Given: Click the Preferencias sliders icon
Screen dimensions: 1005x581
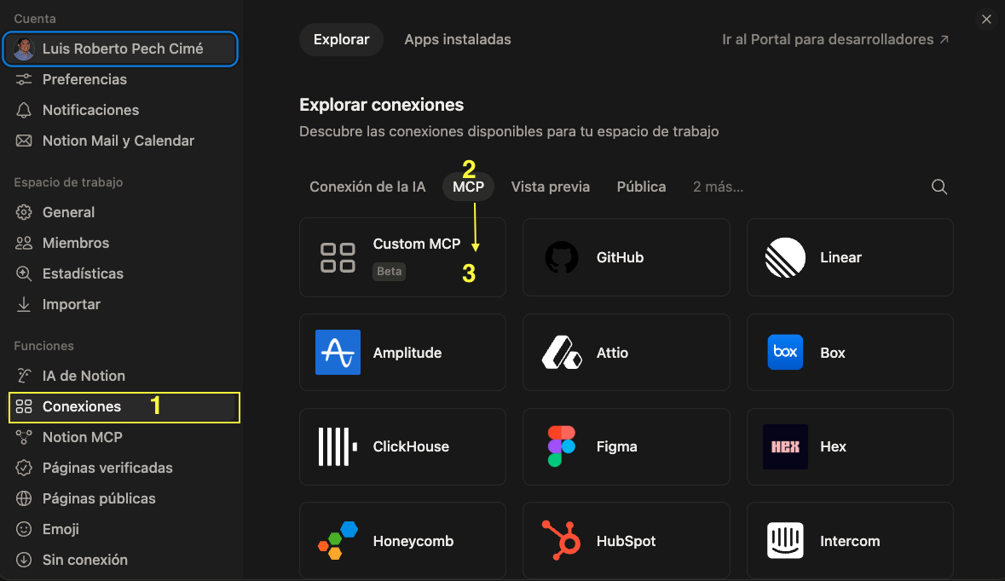Looking at the screenshot, I should coord(24,79).
